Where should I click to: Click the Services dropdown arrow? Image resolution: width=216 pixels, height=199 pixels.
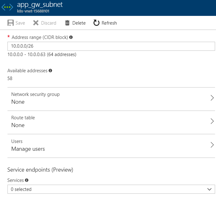pos(209,189)
